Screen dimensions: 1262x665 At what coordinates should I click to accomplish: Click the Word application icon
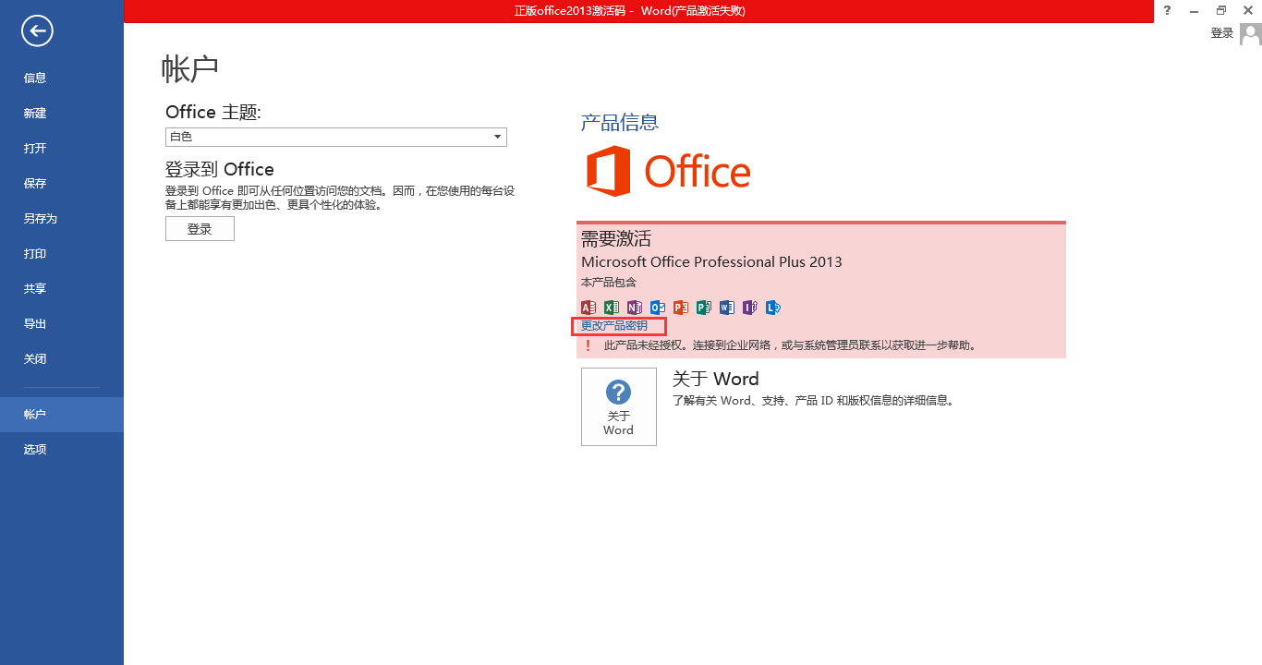(x=726, y=308)
